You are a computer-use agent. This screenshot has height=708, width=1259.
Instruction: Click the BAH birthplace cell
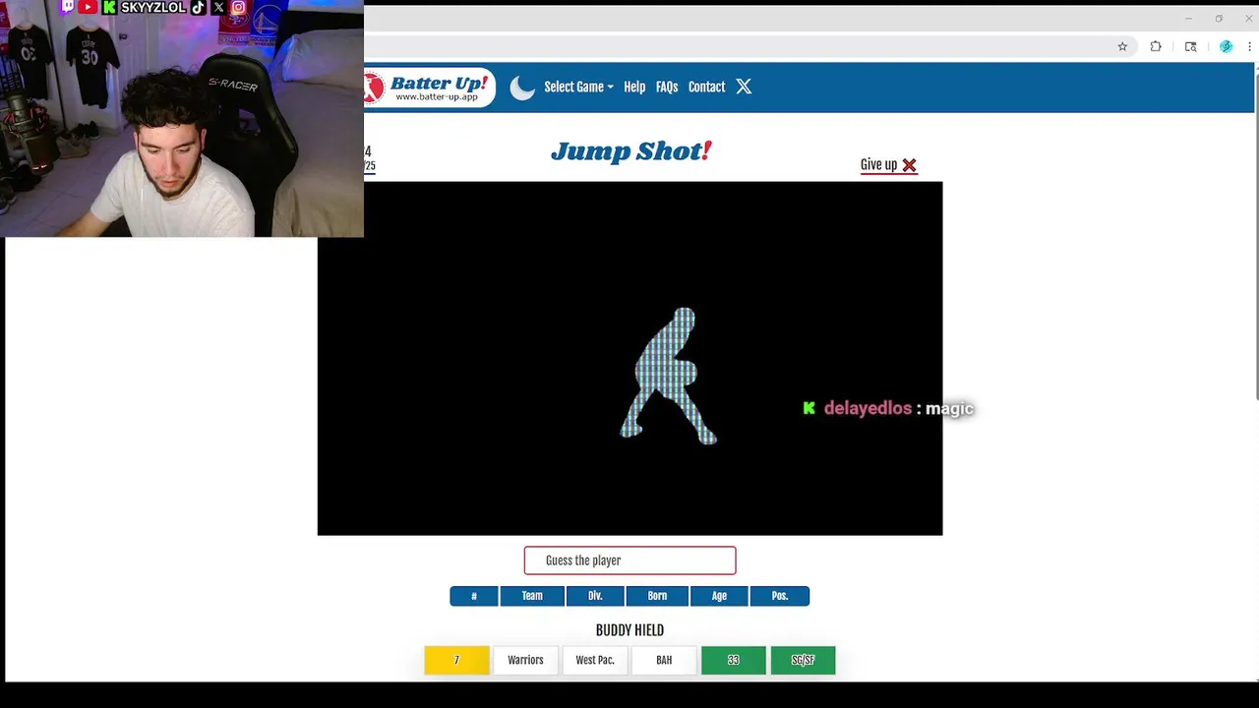(x=664, y=660)
